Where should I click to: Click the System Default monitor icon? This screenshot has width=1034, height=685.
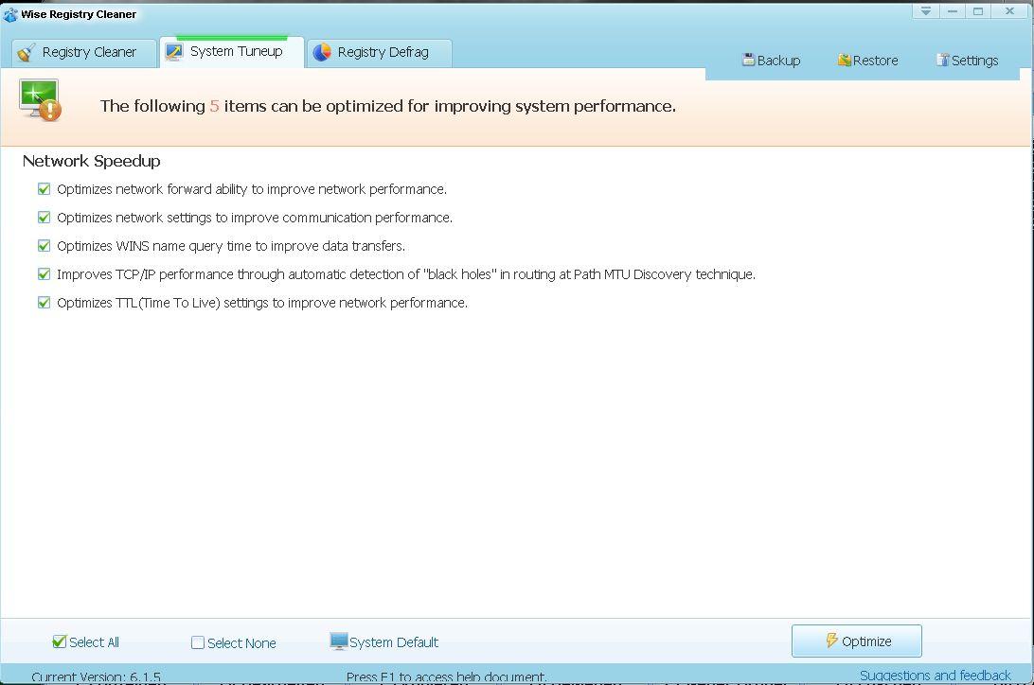point(338,641)
